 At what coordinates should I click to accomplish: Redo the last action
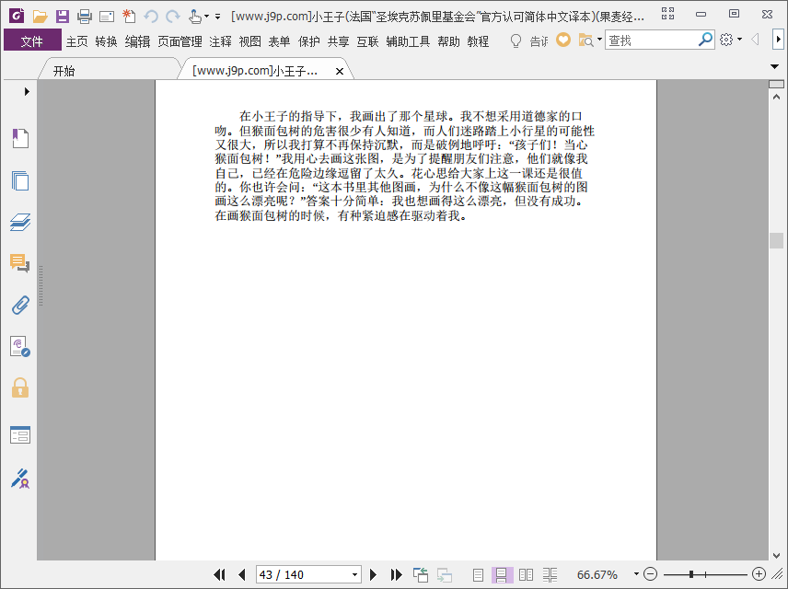click(173, 17)
